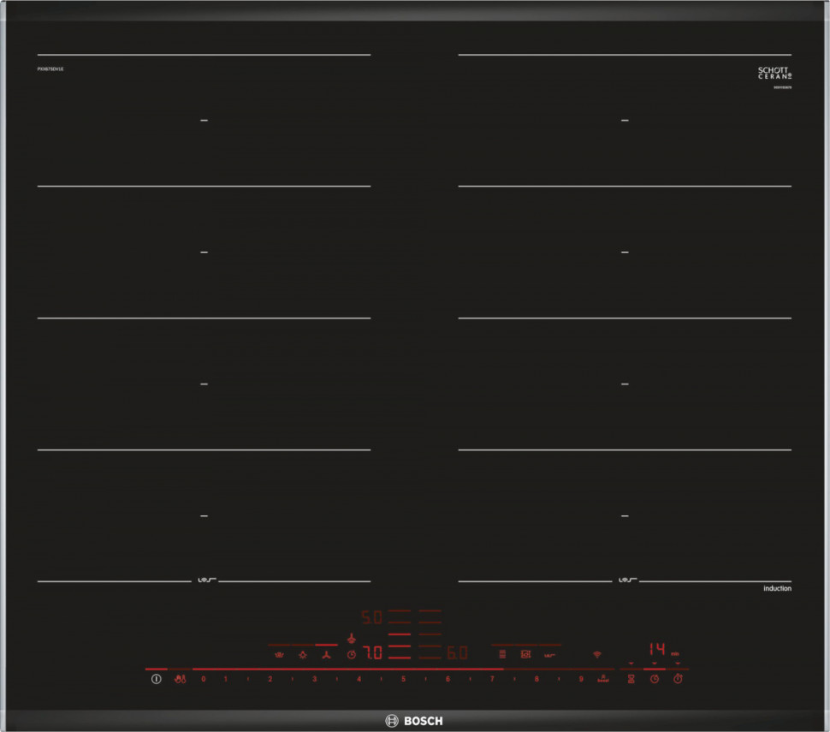Select the hourglass kitchen timer icon
830x732 pixels.
[631, 679]
